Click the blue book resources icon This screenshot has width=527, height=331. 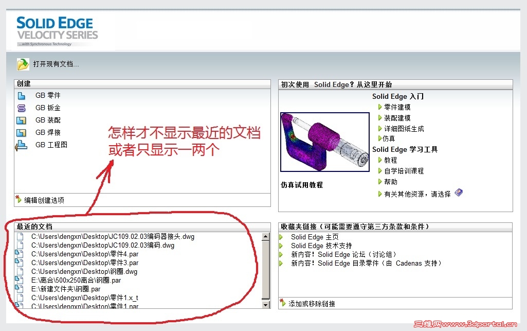[459, 193]
